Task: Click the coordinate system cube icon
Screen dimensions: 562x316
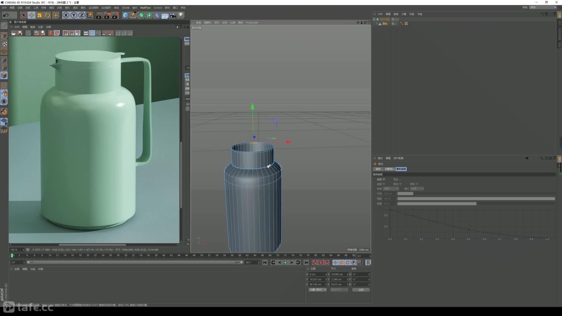Action: point(90,15)
